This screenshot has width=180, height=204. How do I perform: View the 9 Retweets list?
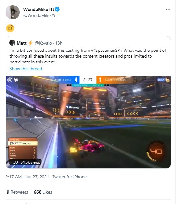pos(17,192)
